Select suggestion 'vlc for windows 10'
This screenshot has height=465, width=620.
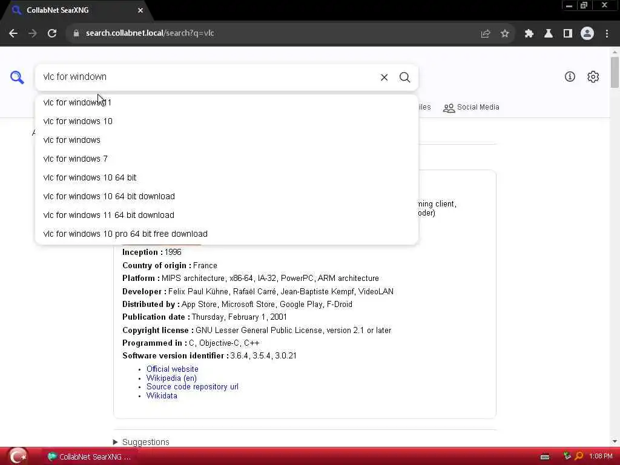[226, 121]
